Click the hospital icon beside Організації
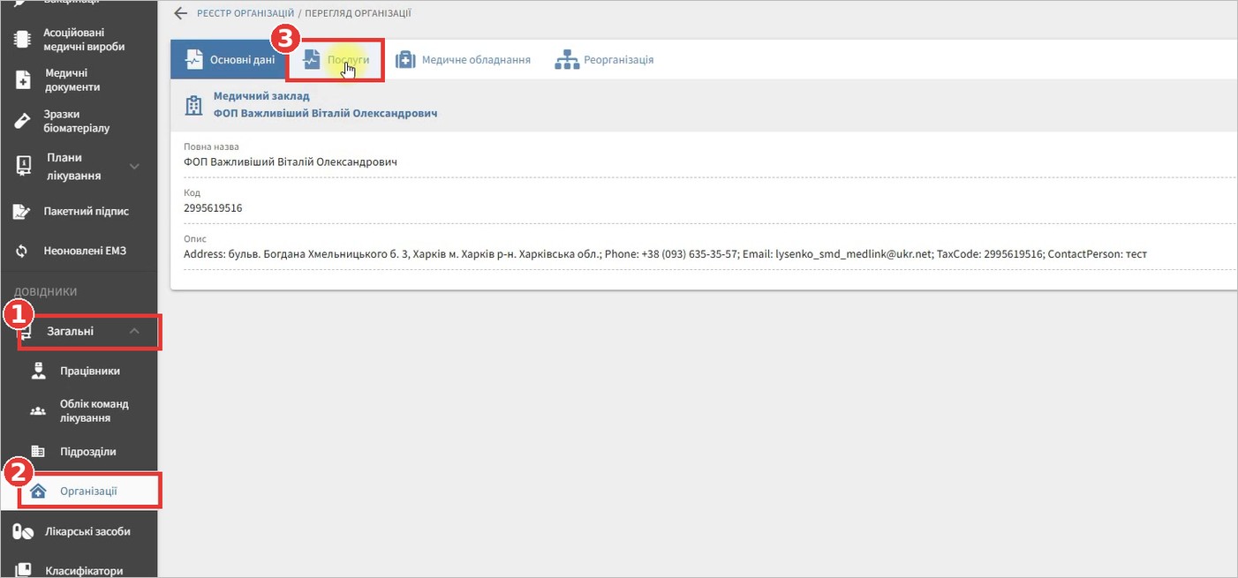The image size is (1238, 578). [38, 491]
